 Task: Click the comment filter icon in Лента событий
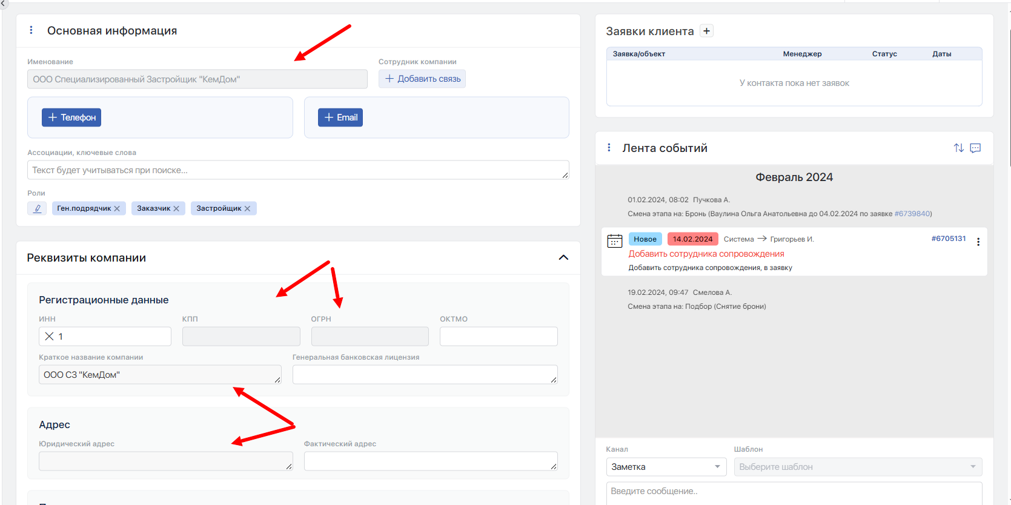click(x=975, y=148)
